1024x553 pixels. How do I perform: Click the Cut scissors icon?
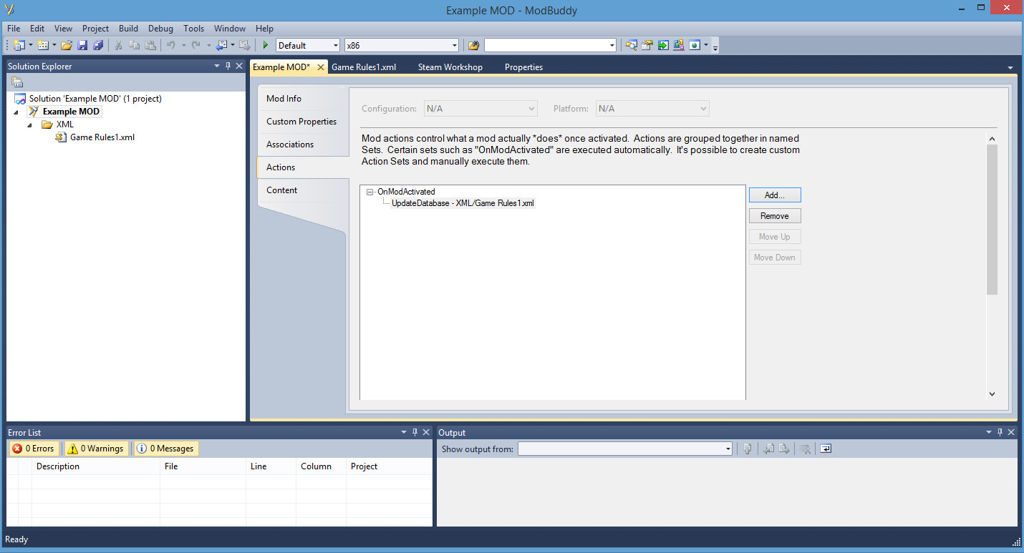[x=119, y=45]
